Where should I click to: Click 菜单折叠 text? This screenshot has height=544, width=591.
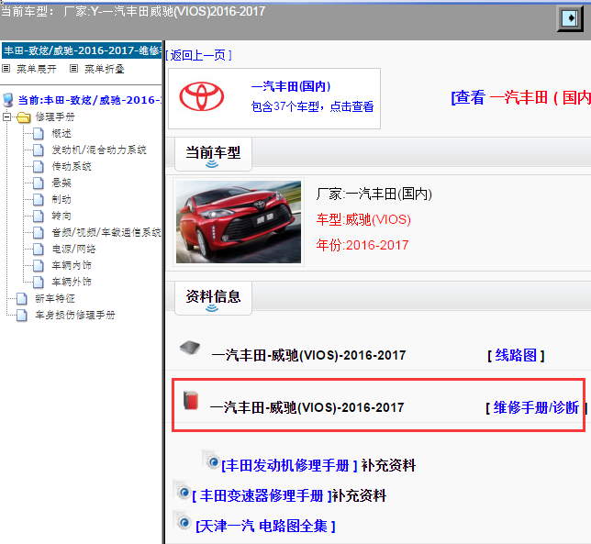105,69
